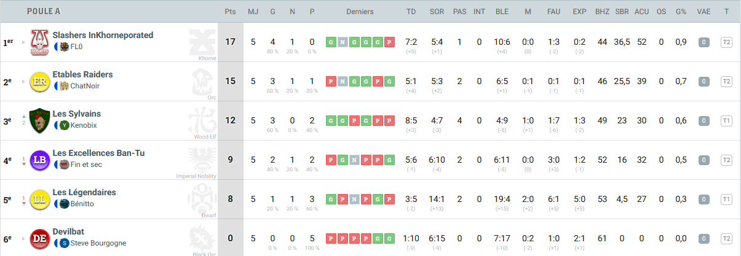Click first red P result in Devilbat row

click(x=331, y=238)
